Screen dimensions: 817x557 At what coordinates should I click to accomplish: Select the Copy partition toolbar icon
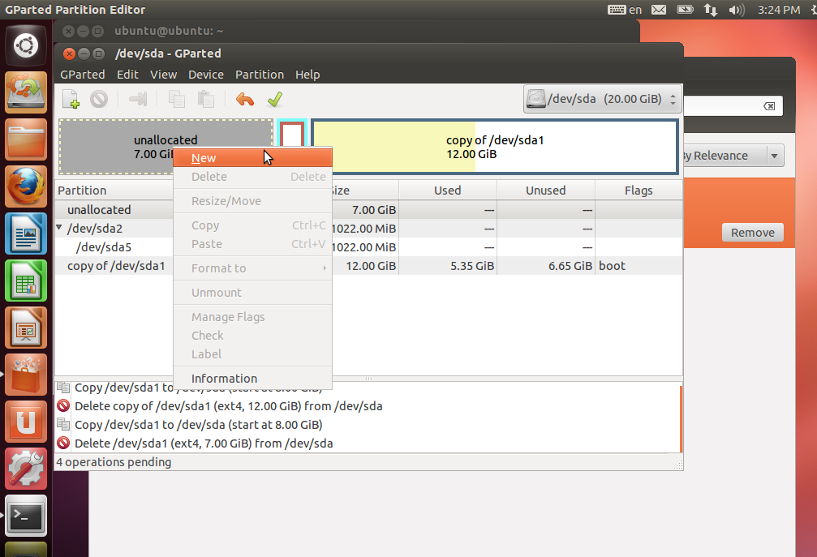pyautogui.click(x=178, y=98)
